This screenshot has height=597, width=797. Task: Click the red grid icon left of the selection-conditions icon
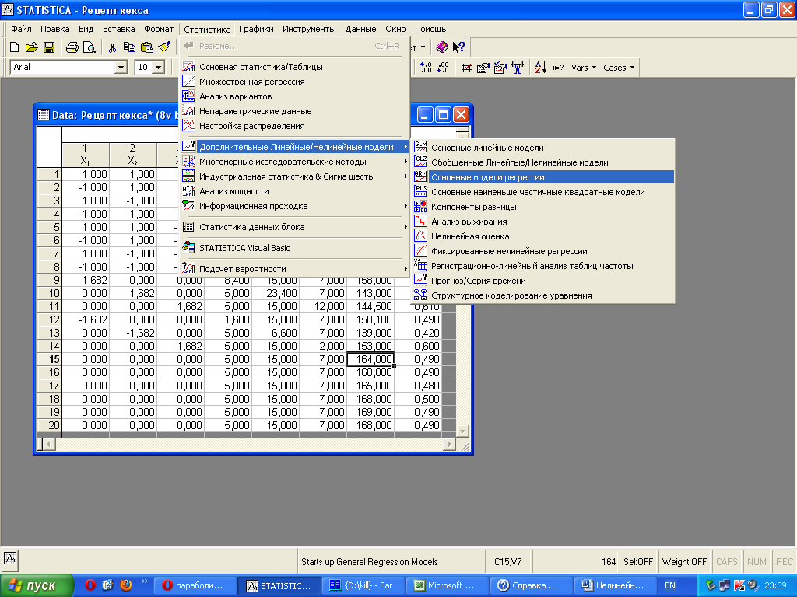(466, 68)
